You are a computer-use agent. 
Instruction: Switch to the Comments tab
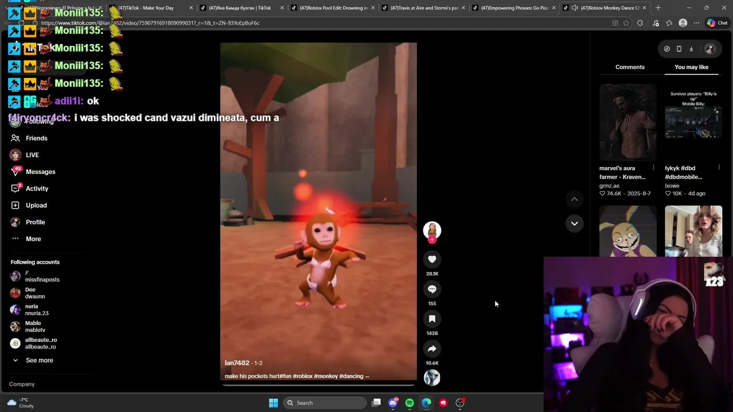point(630,67)
